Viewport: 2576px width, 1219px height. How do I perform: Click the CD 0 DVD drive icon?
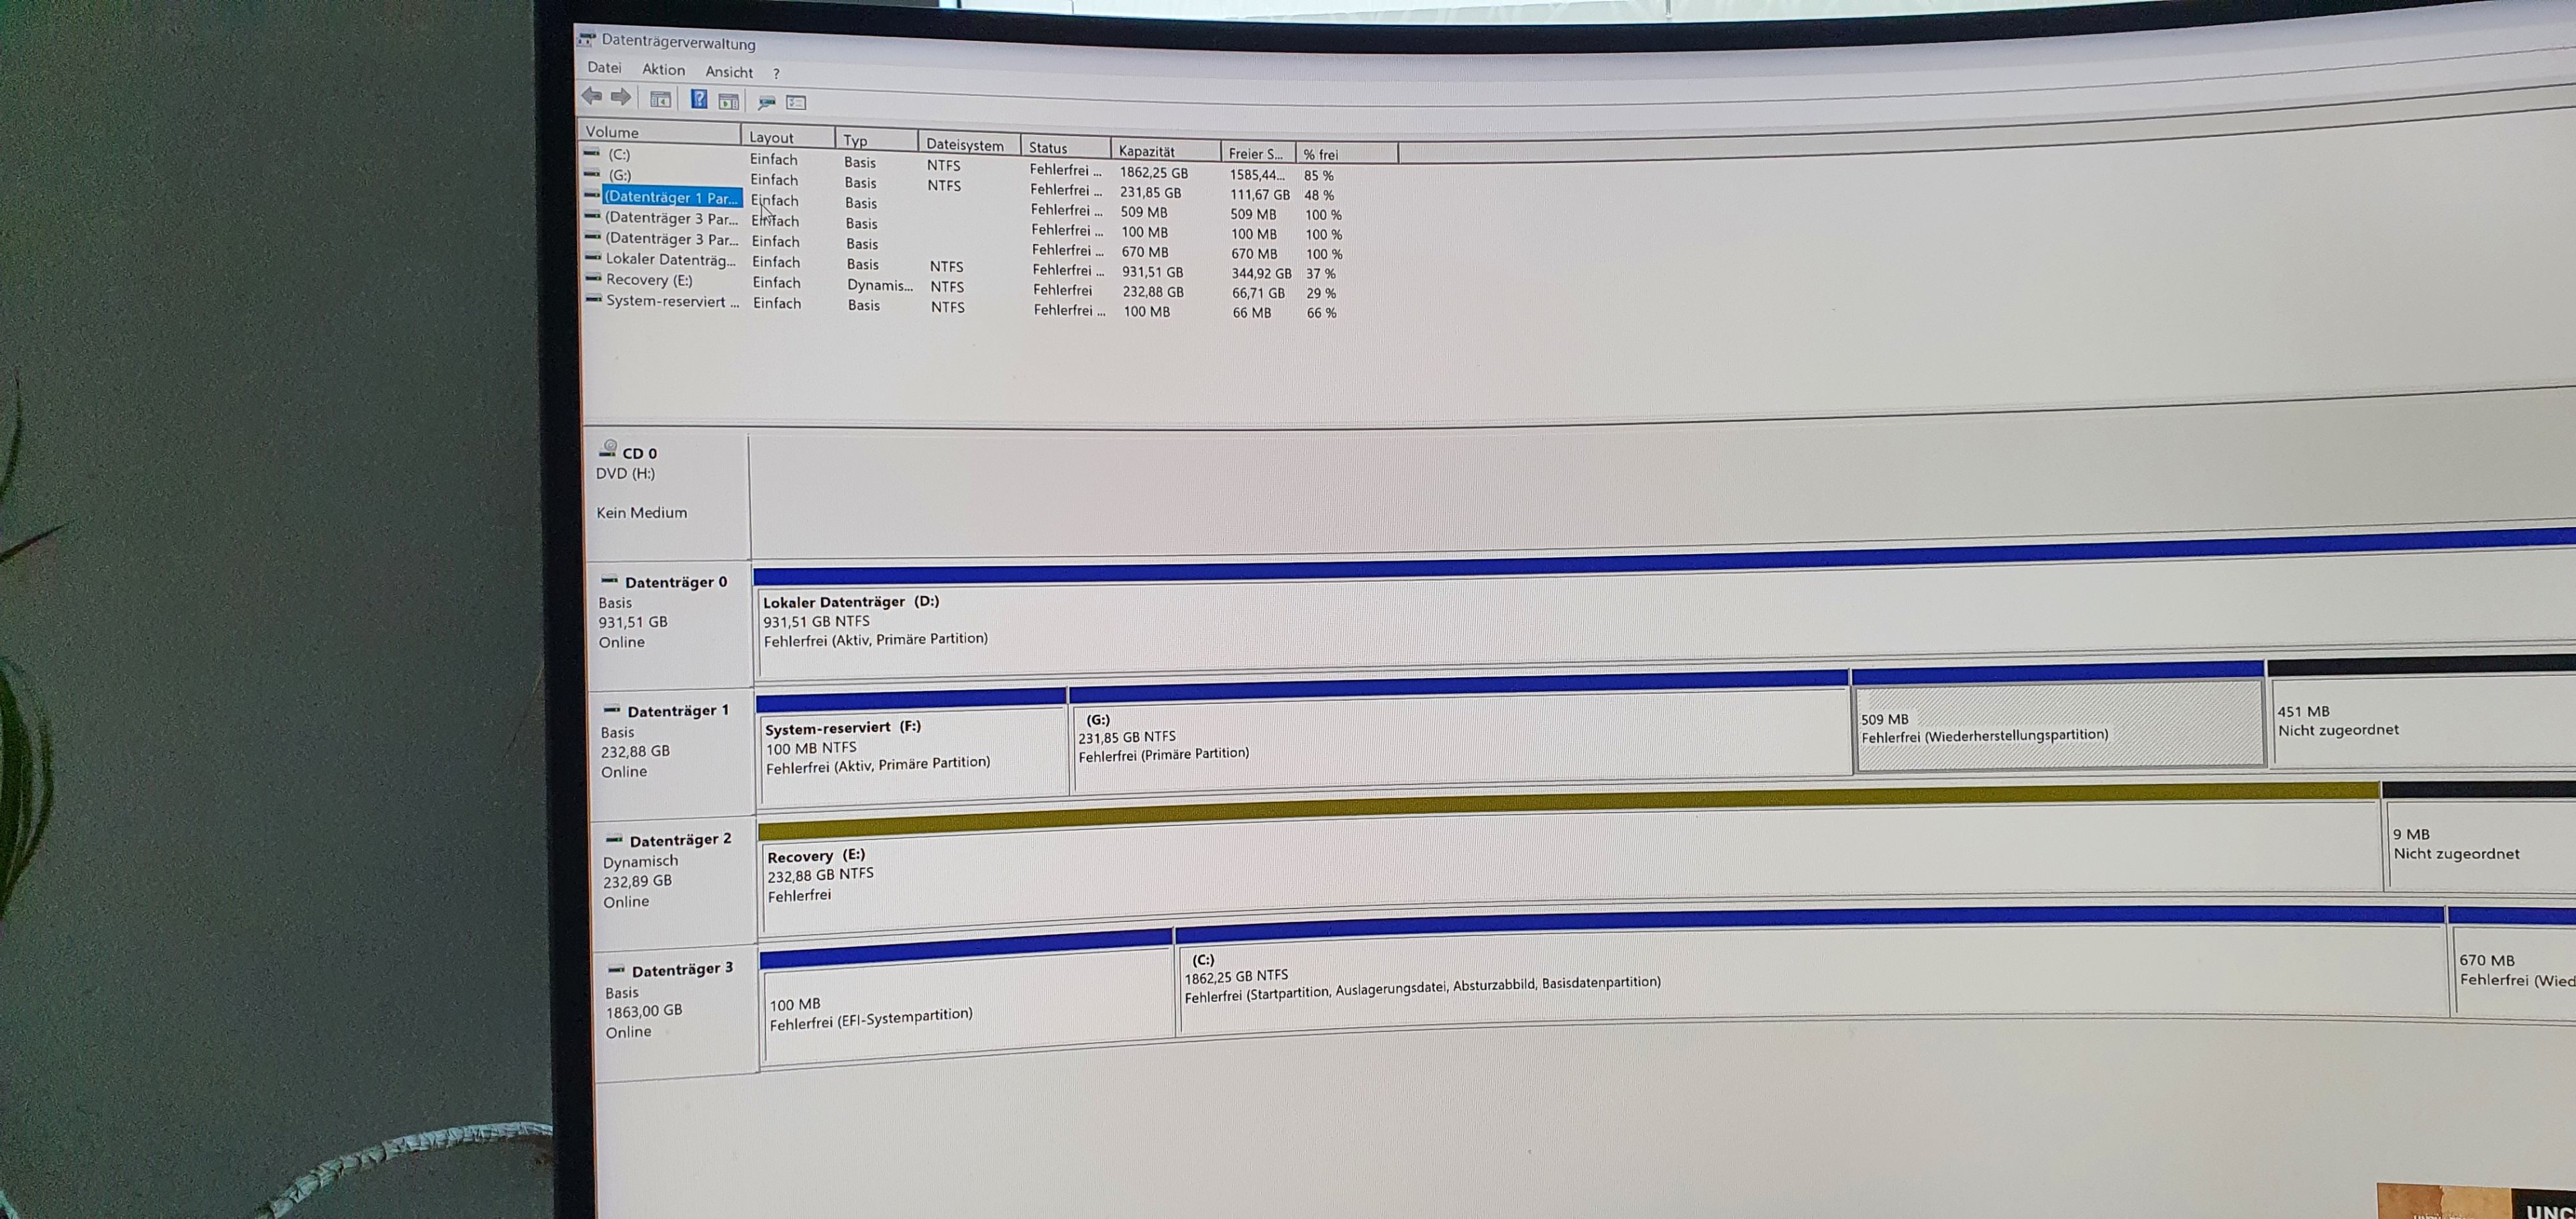(609, 450)
